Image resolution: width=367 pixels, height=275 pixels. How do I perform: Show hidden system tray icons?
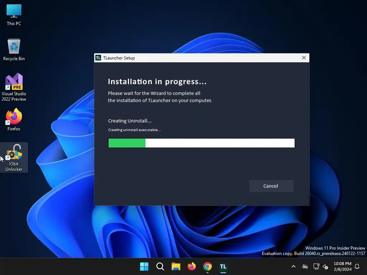pos(293,266)
